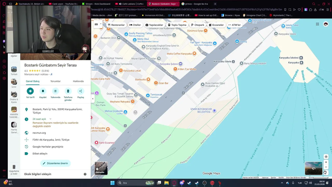Screen dimensions: 332x187
Task: Toggle the on-screen keyboard input tool
Action: pos(96,24)
